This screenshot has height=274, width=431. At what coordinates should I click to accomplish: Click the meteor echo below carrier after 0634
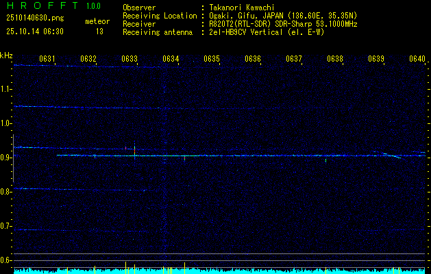click(x=184, y=158)
